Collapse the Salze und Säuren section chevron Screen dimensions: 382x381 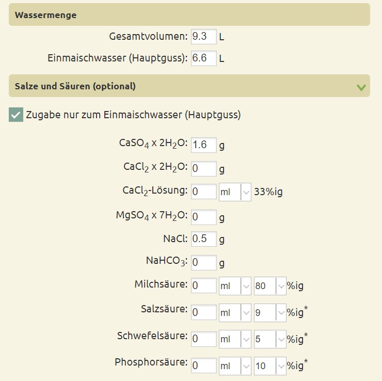coord(362,87)
